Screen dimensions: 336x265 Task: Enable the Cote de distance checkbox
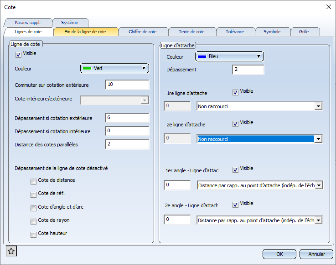point(33,181)
